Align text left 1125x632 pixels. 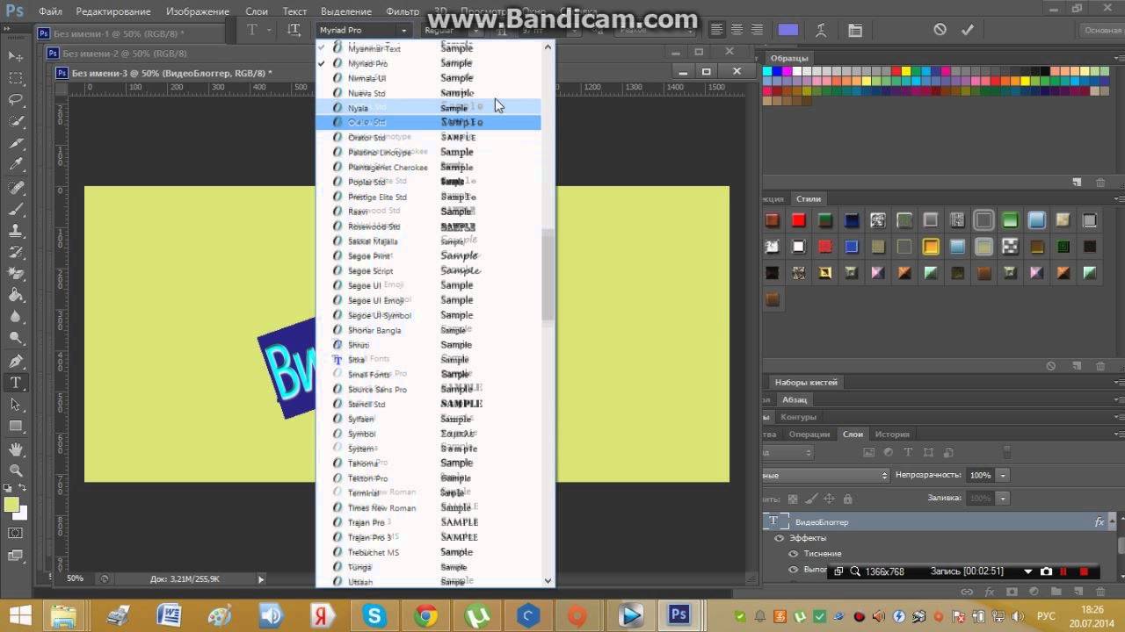(x=717, y=30)
